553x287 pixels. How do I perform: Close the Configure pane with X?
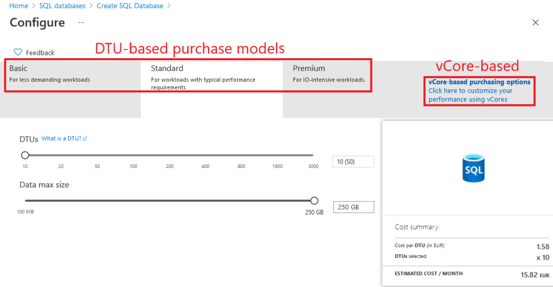[535, 23]
